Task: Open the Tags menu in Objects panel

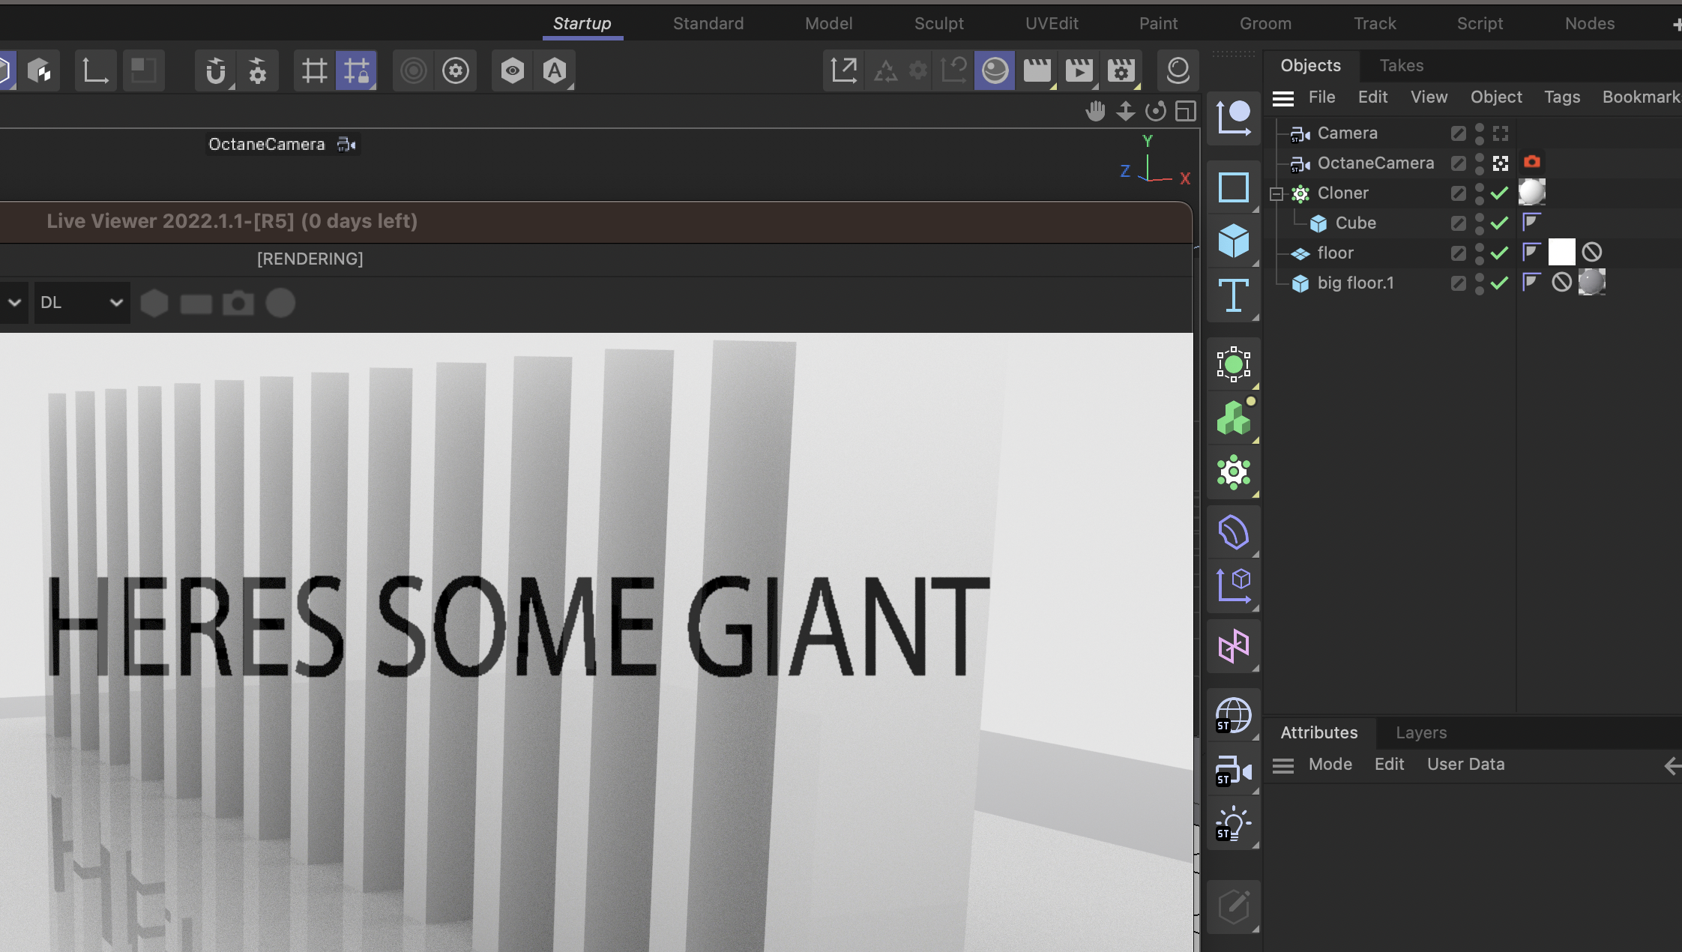Action: click(1561, 97)
